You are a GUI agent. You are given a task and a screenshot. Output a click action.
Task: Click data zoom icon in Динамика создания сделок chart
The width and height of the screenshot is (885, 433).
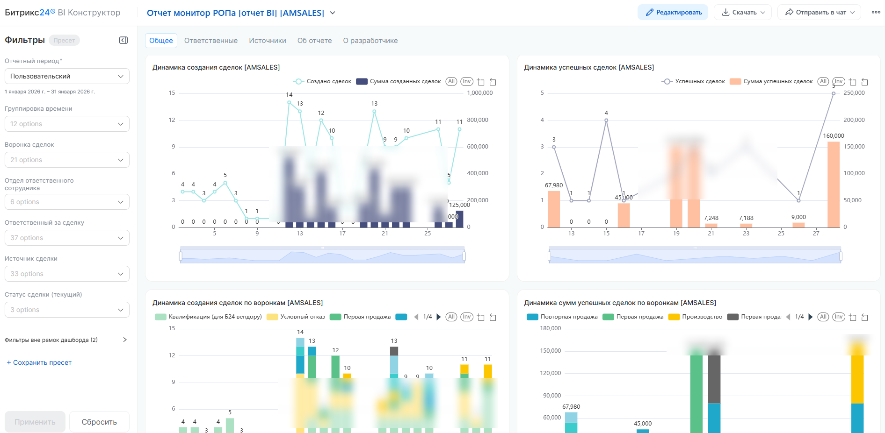[x=480, y=82]
